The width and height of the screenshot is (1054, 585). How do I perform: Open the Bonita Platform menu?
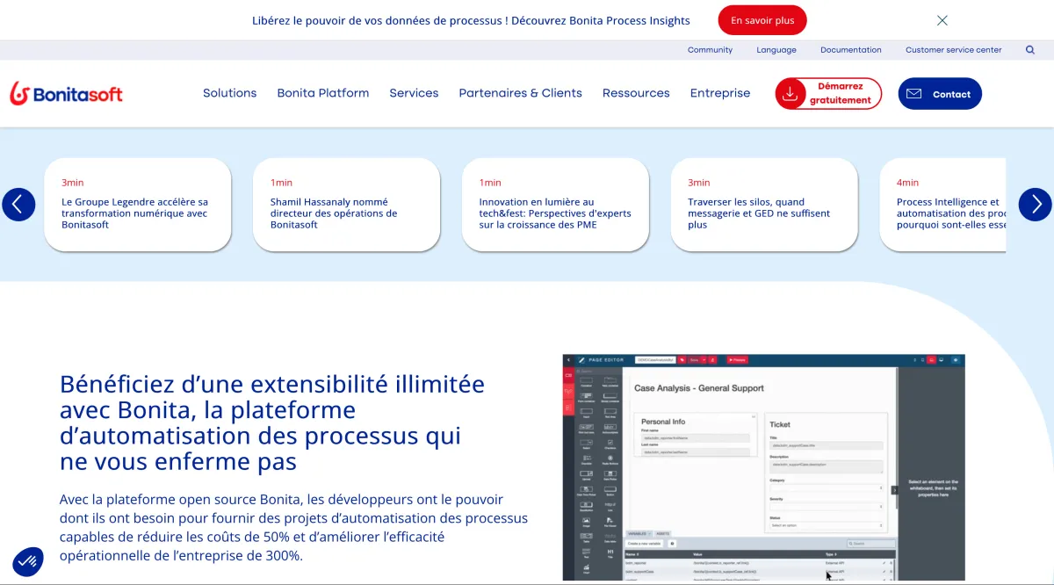323,93
